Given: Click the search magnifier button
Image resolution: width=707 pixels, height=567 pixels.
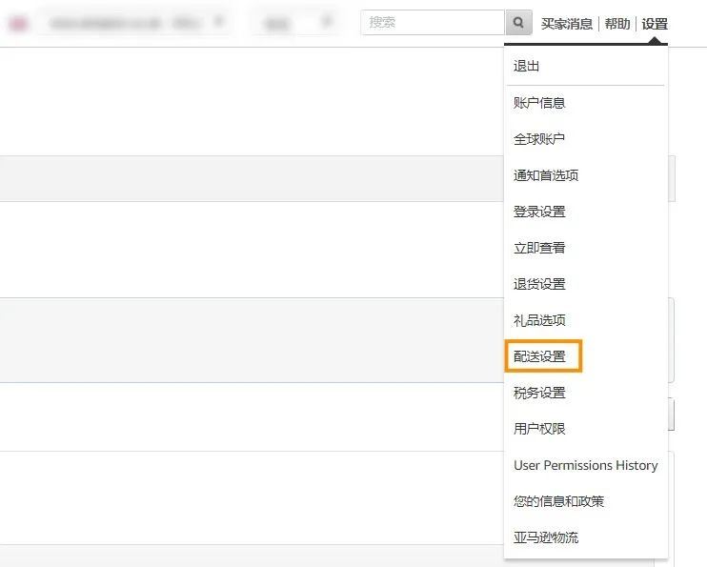Looking at the screenshot, I should [x=518, y=22].
